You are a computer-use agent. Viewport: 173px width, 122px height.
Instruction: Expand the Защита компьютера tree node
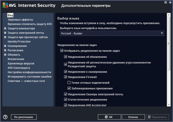(x=5, y=28)
